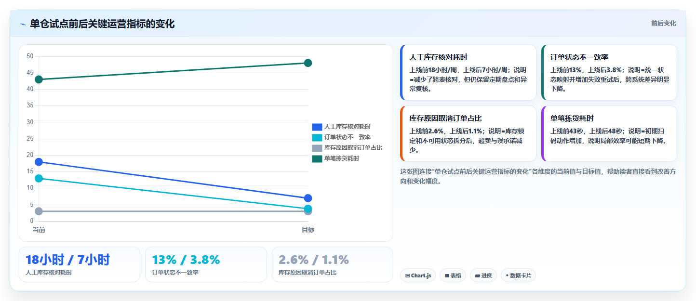Click the paragraph starting 这张图连接
The width and height of the screenshot is (696, 301).
tap(538, 176)
